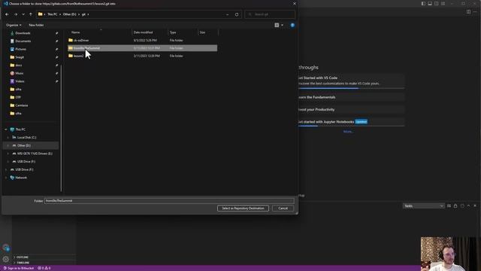Open the Organize menu
Viewport: 481px width, 271px height.
14,25
